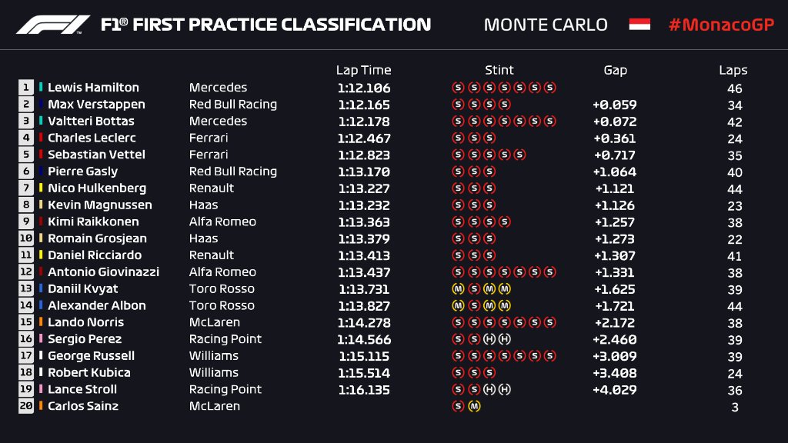
Task: Select the Stint column header
Action: pyautogui.click(x=499, y=70)
